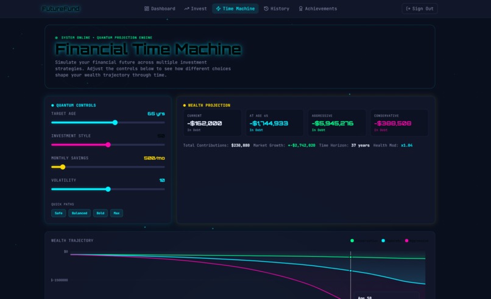Open the History page

tap(277, 9)
